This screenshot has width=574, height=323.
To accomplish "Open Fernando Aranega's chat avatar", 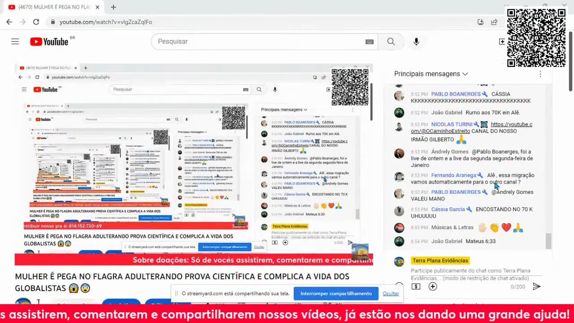I will [x=399, y=177].
